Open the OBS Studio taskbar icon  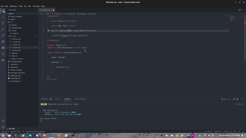pos(73,135)
